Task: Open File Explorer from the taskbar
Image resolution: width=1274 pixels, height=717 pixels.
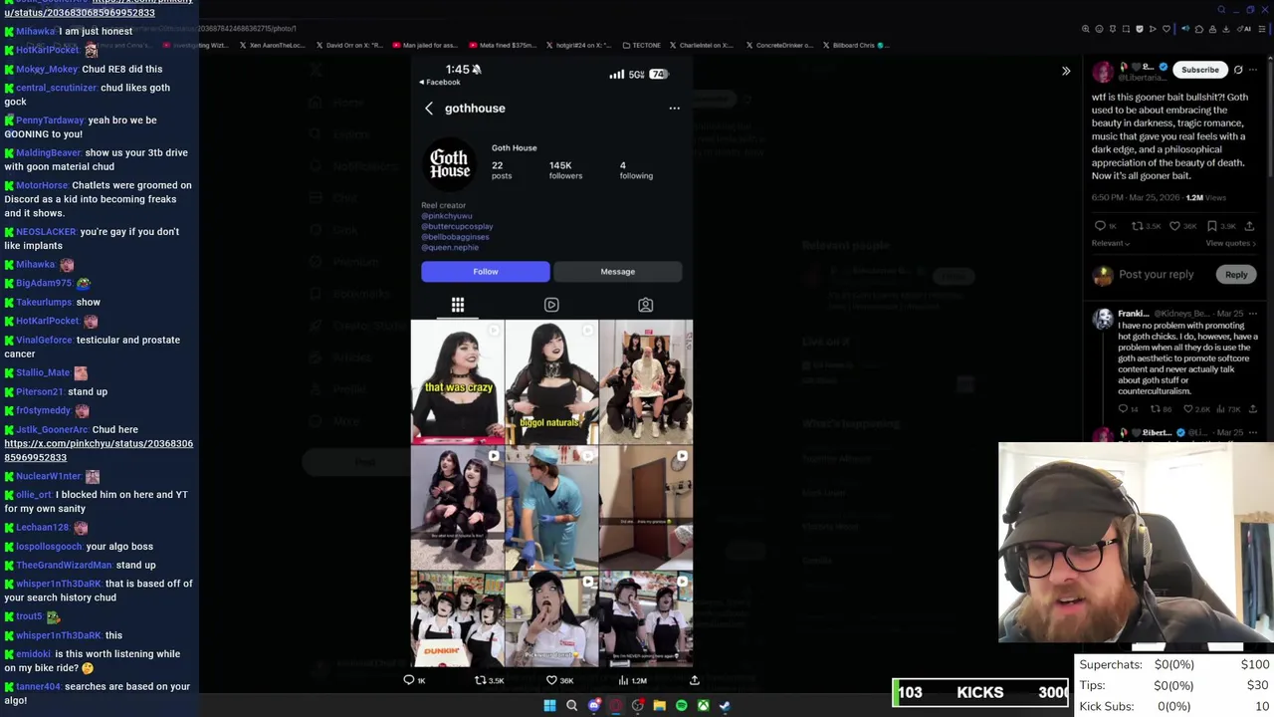Action: 659,706
